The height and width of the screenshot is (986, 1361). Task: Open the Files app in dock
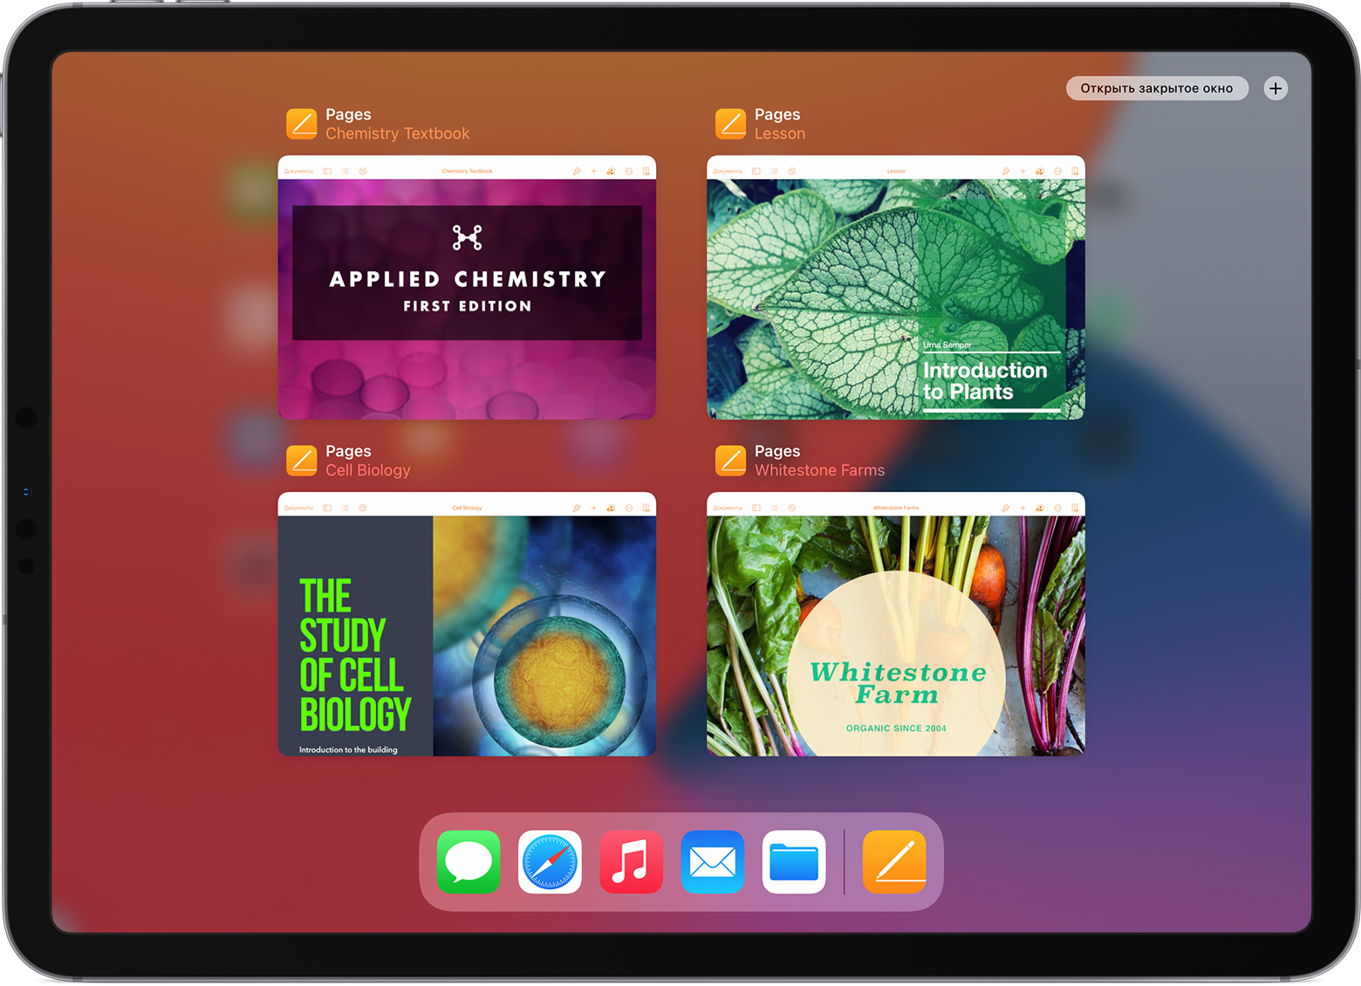(793, 862)
